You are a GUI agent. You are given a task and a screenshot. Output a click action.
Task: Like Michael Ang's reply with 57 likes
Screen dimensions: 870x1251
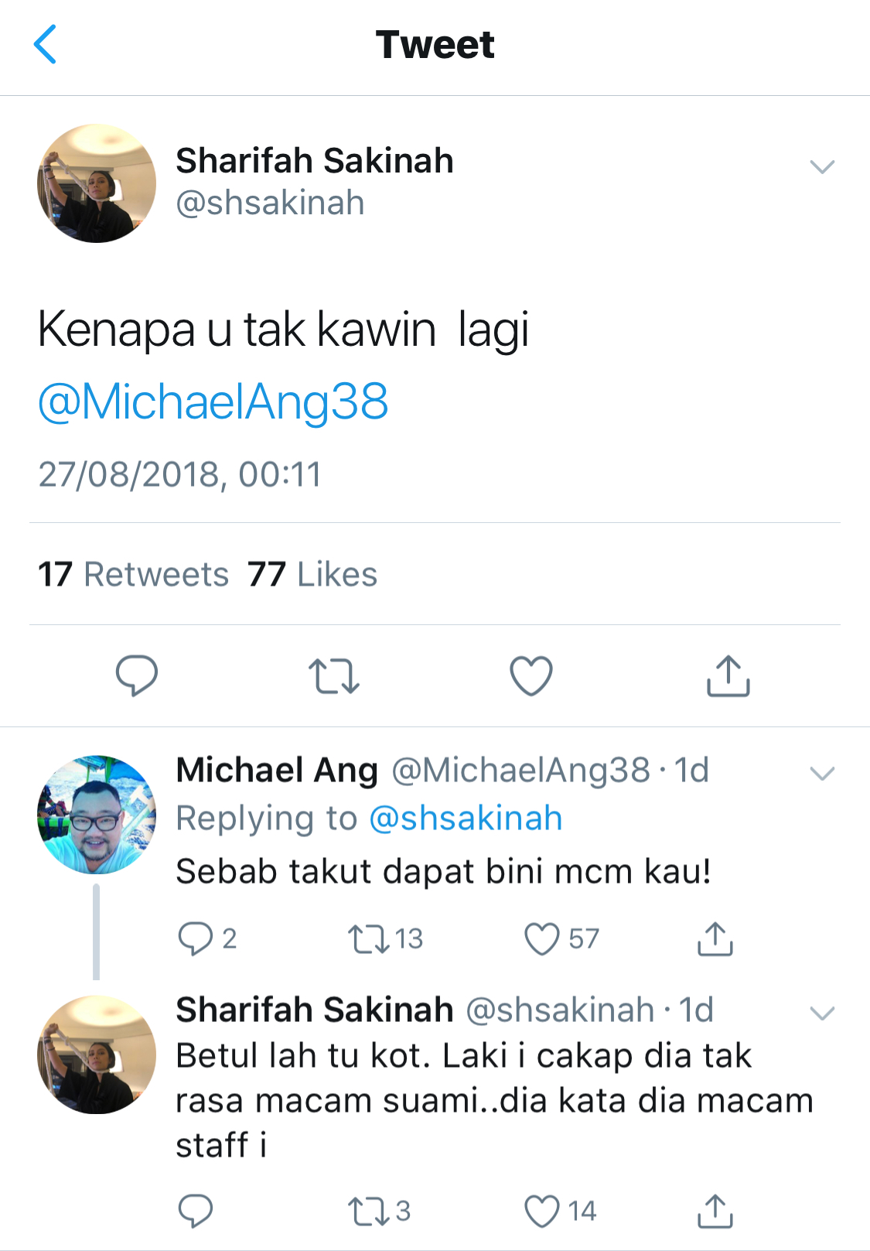pos(541,938)
